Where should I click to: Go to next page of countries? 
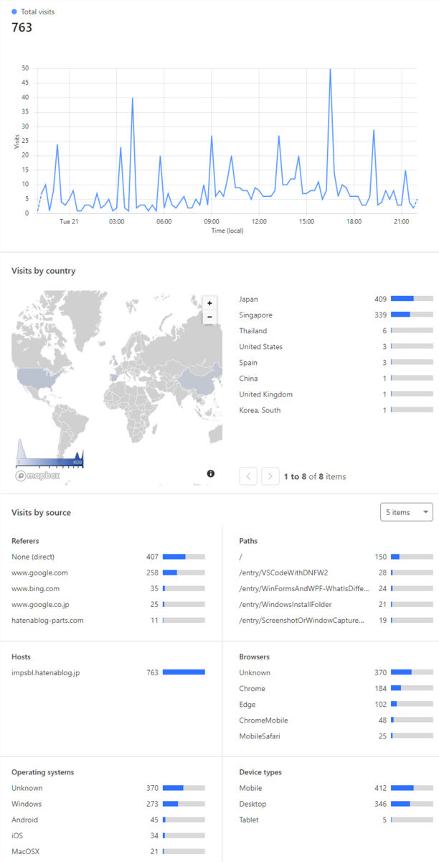270,476
